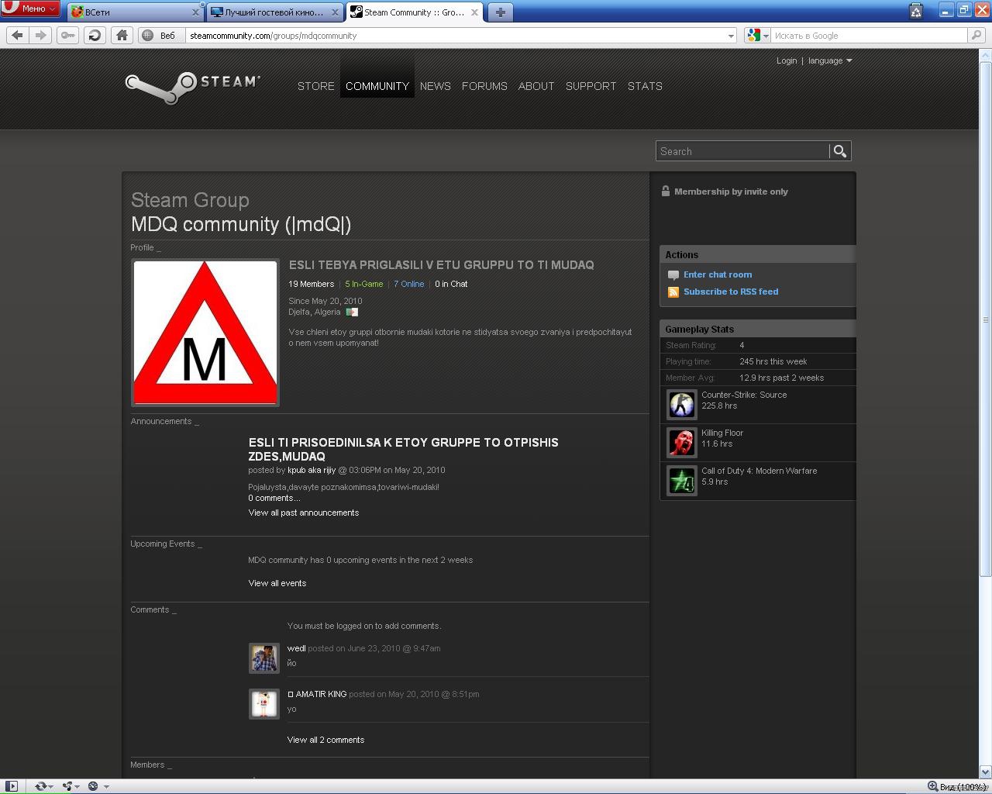
Task: Click the 5 In-Game link
Action: coord(364,284)
